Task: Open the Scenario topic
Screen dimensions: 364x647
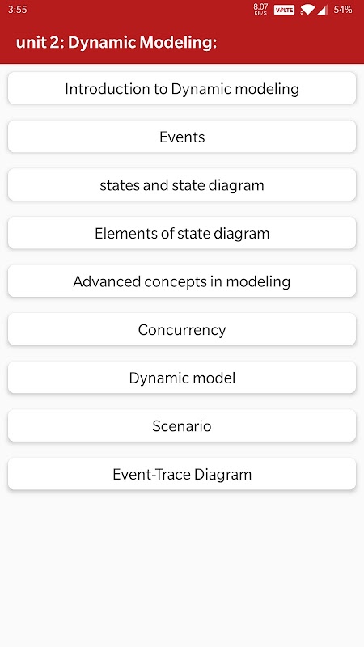Action: (x=182, y=426)
